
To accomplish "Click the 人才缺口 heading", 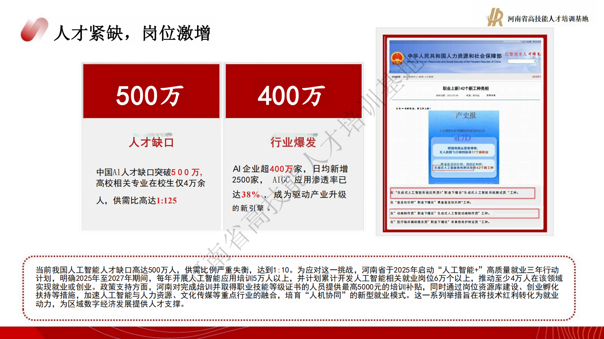I will [151, 142].
